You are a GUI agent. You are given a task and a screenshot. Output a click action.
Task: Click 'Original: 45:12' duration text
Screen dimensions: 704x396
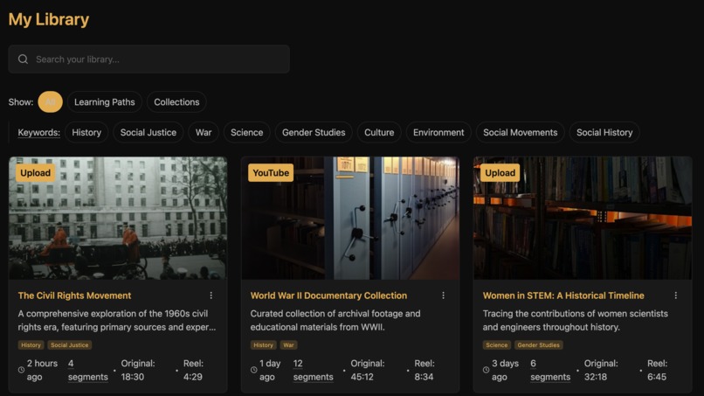368,370
